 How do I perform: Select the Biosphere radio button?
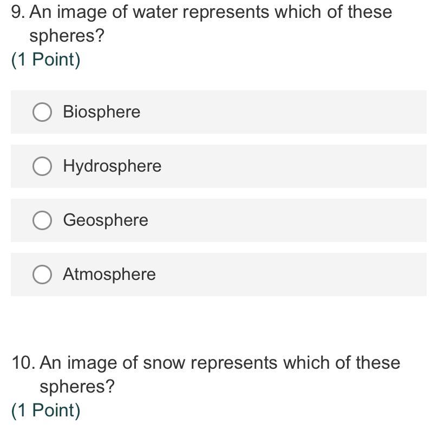tap(42, 112)
